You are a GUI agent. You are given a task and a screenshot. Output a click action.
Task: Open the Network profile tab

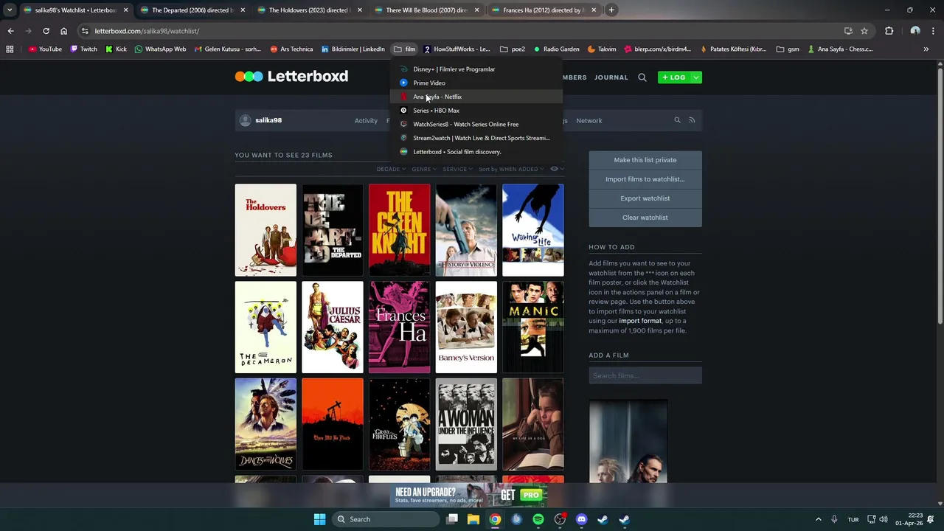point(589,121)
